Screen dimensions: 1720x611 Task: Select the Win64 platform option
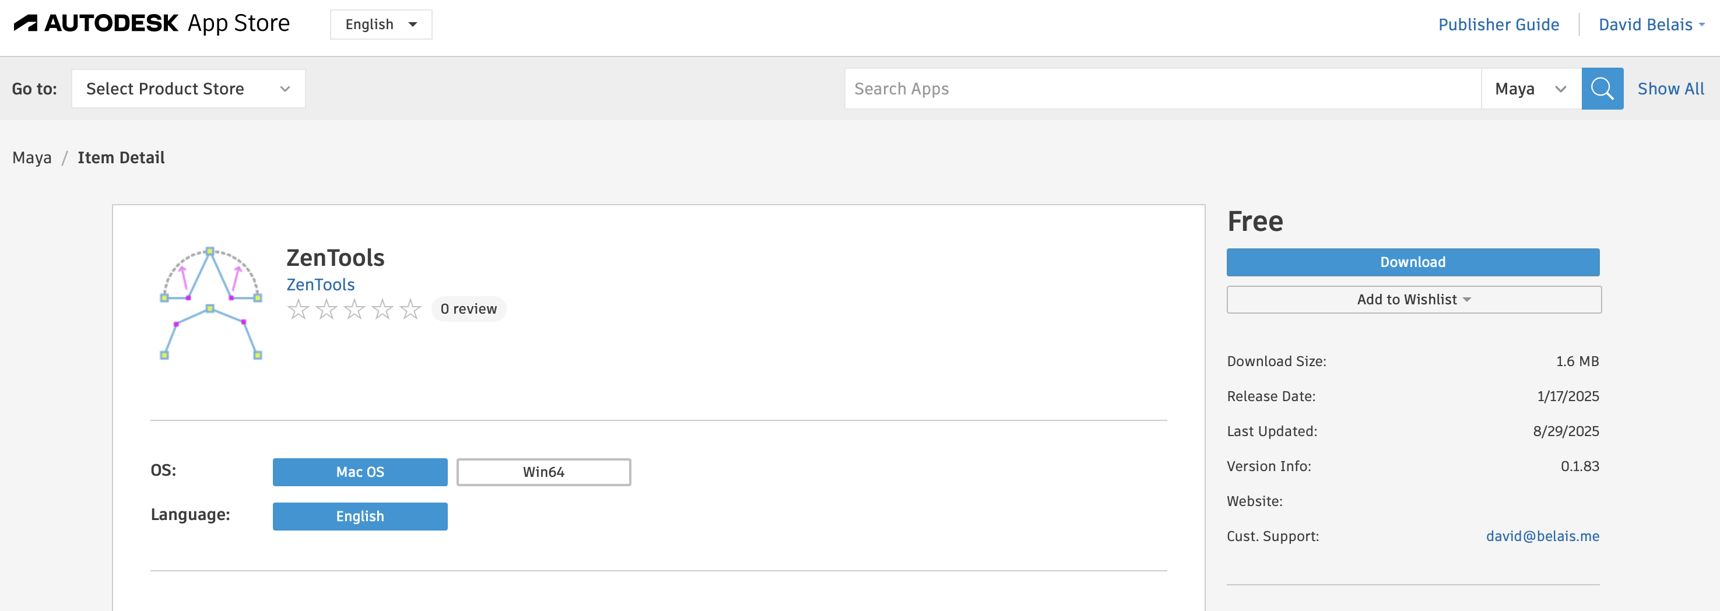coord(543,472)
